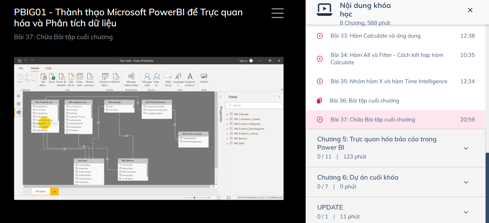Select the All tables layout tab
This screenshot has height=223, width=489.
[41, 191]
